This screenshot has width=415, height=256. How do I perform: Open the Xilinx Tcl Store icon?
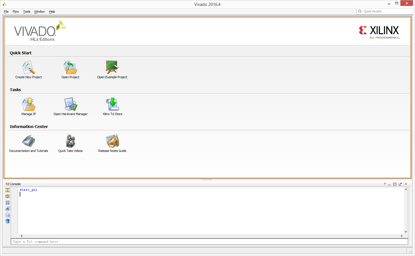pos(112,104)
